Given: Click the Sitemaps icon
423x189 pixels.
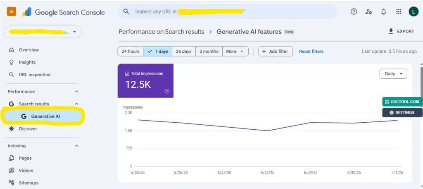Looking at the screenshot, I should coord(11,183).
